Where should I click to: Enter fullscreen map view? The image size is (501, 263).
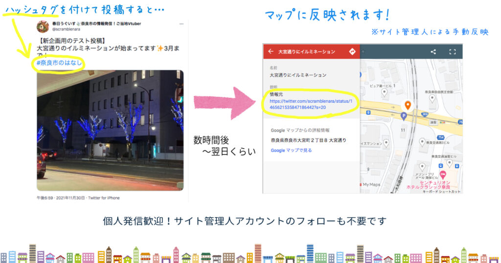coord(453,51)
